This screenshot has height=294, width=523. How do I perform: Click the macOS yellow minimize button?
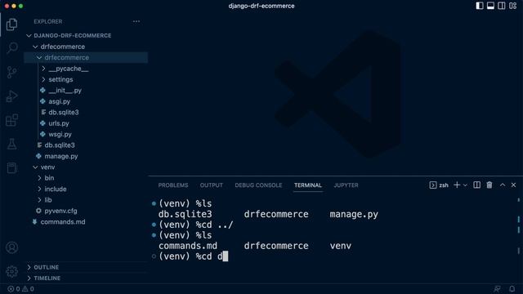click(14, 6)
